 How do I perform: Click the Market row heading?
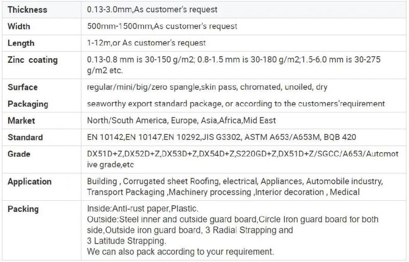click(x=21, y=121)
